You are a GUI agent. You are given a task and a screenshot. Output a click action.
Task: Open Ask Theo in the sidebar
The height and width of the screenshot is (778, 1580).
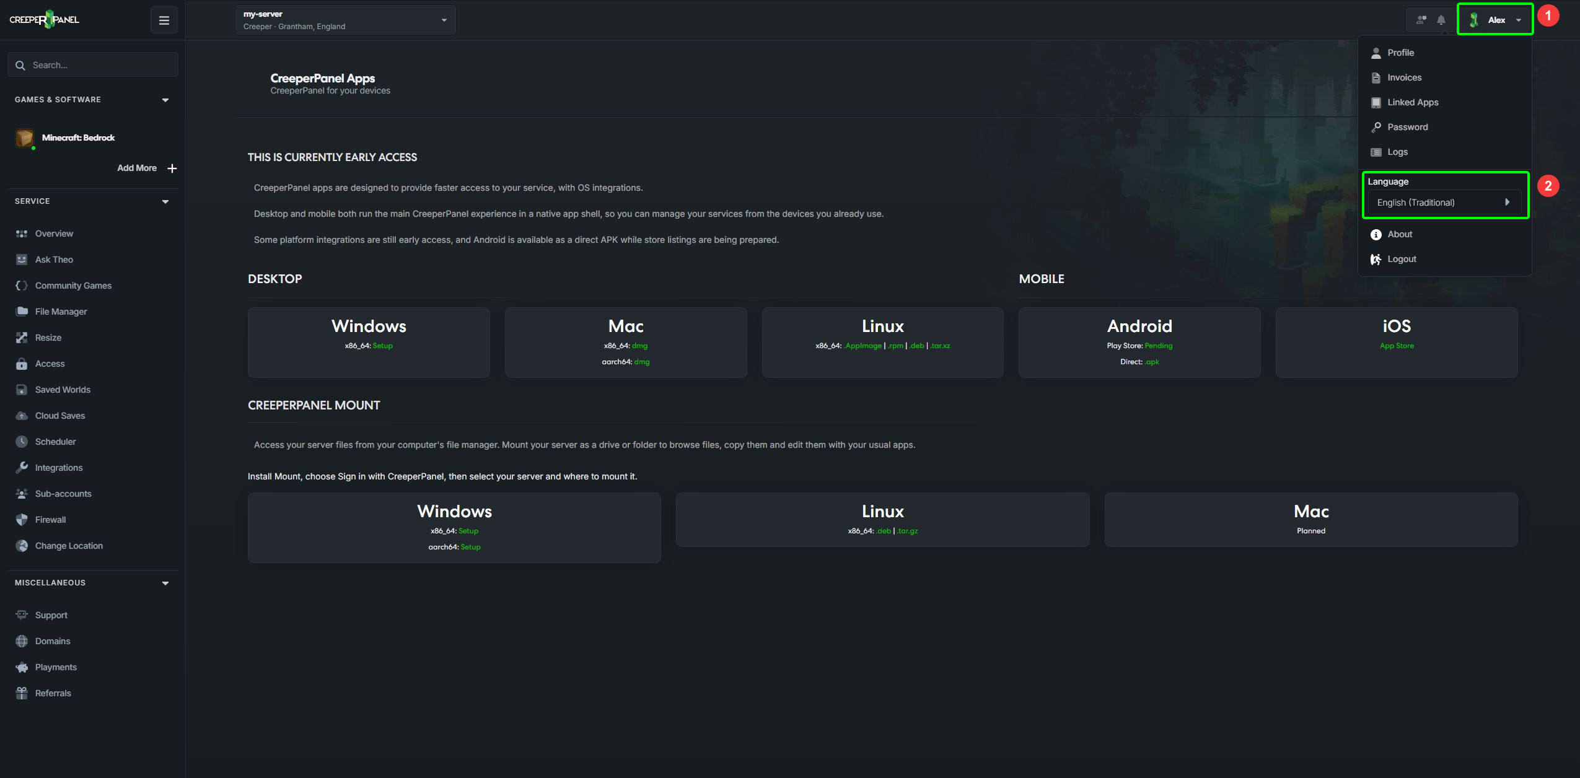(54, 260)
